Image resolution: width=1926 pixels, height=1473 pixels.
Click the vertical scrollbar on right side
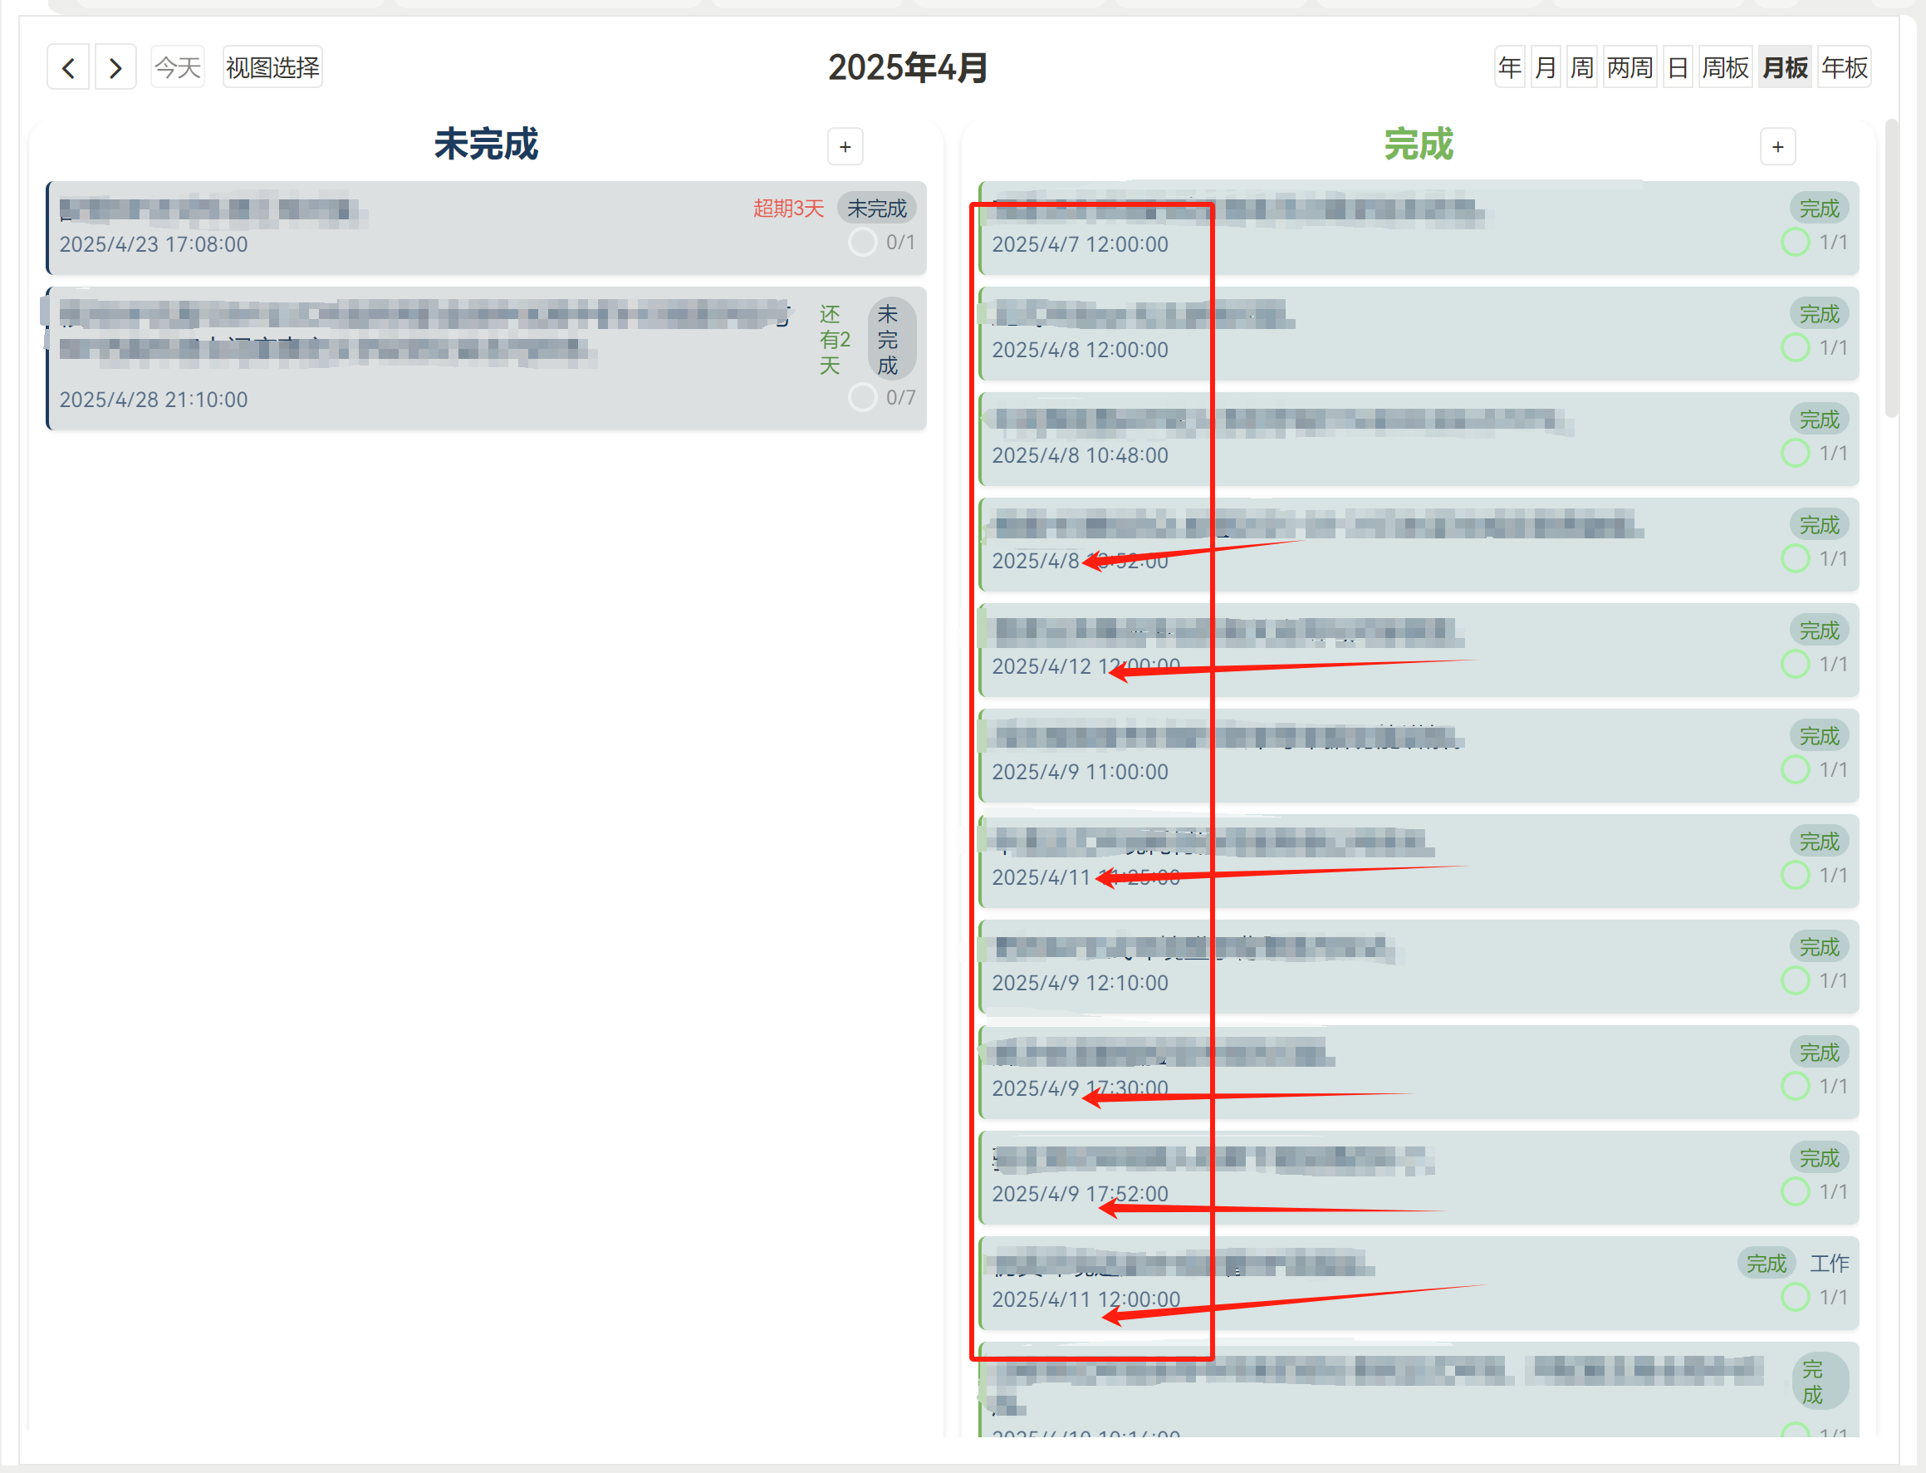pyautogui.click(x=1891, y=269)
